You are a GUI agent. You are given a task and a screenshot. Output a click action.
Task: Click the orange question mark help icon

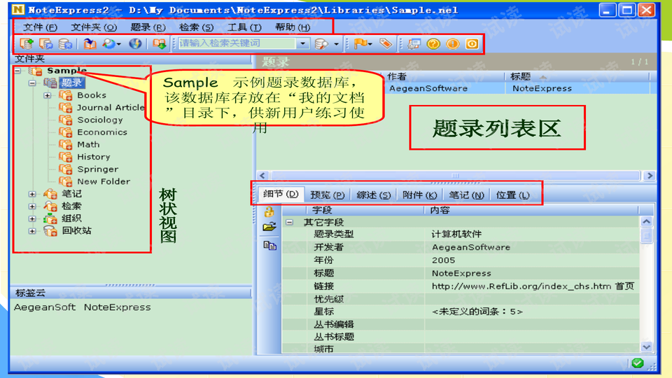433,43
